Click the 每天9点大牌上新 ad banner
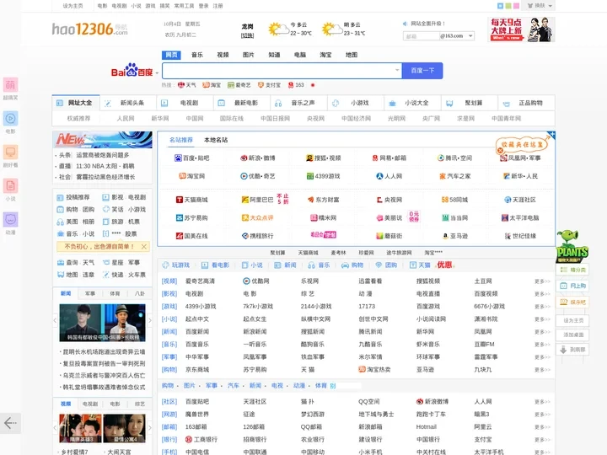 point(521,29)
